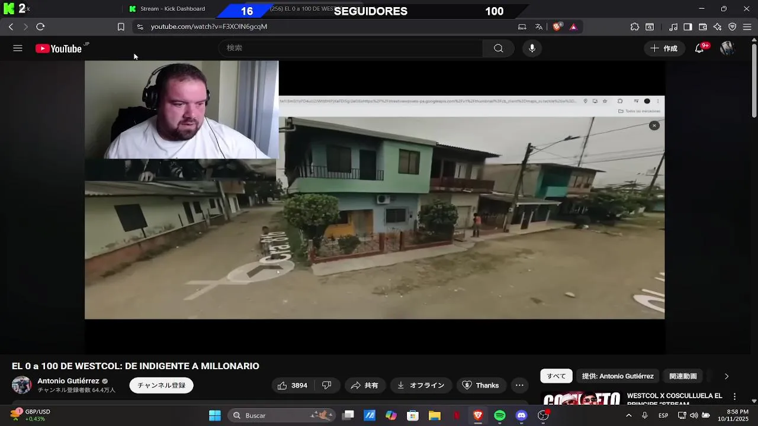Select the すべて filter chip
The width and height of the screenshot is (758, 426).
pyautogui.click(x=556, y=376)
